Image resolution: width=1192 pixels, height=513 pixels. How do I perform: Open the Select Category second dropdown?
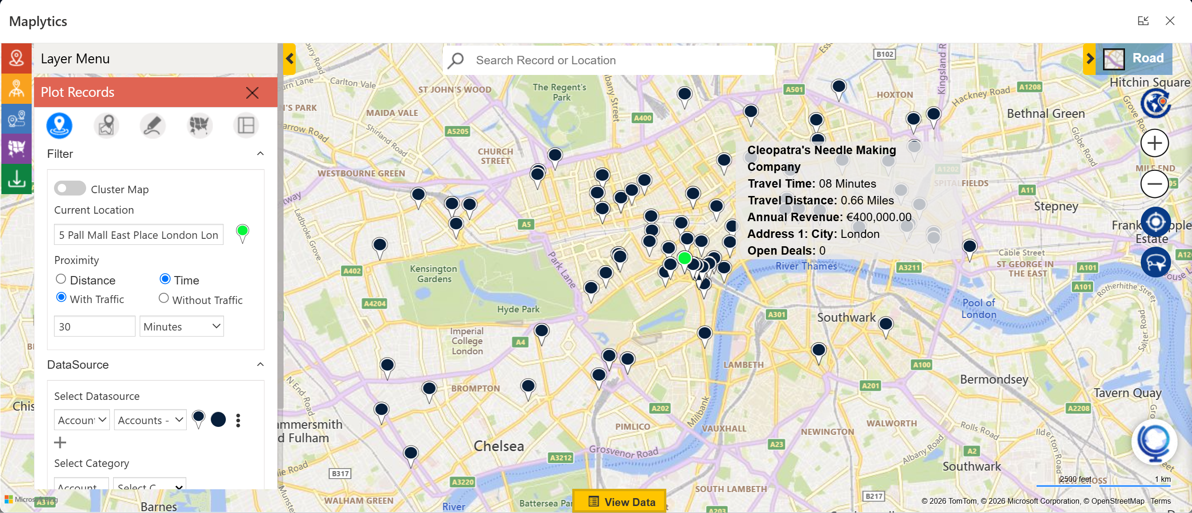coord(150,484)
